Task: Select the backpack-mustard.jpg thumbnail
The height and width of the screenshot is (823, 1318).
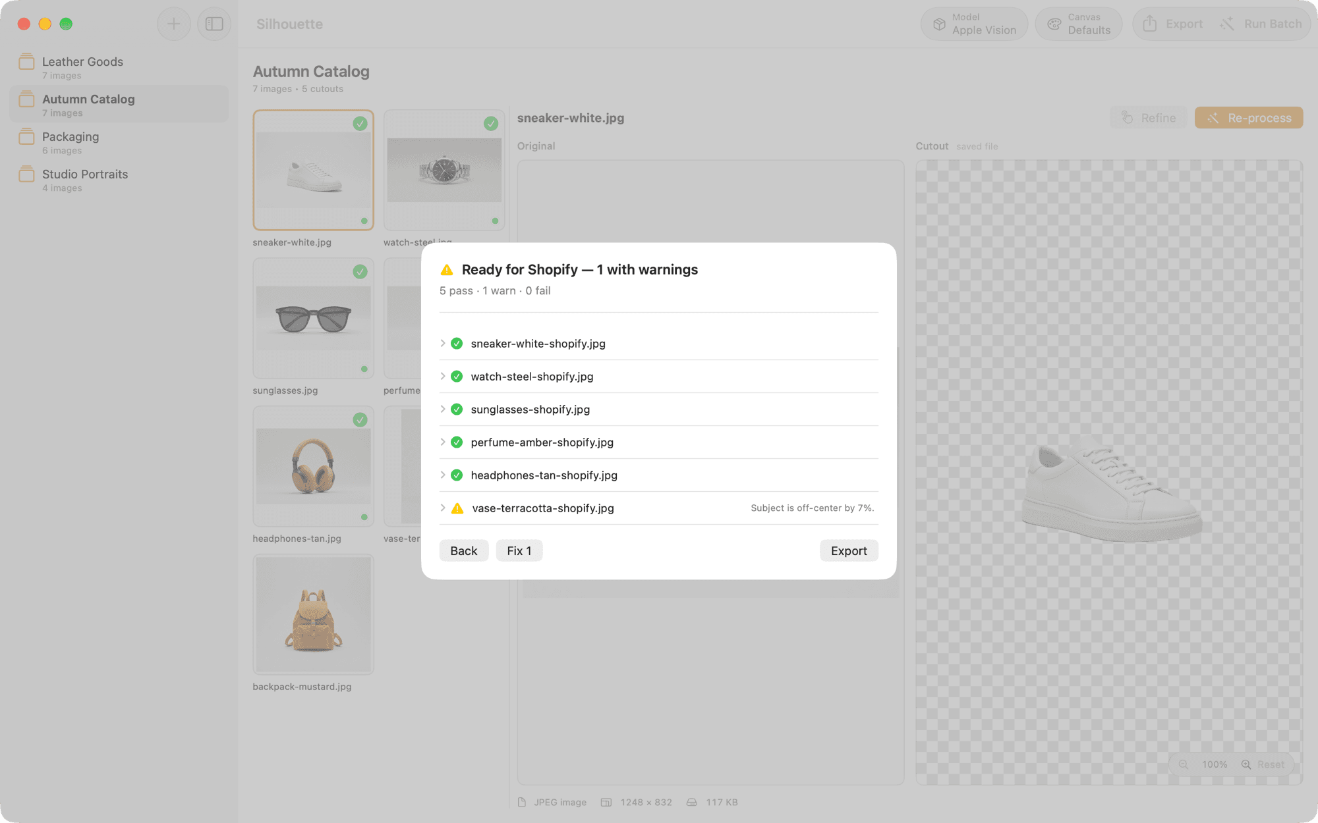Action: (x=313, y=614)
